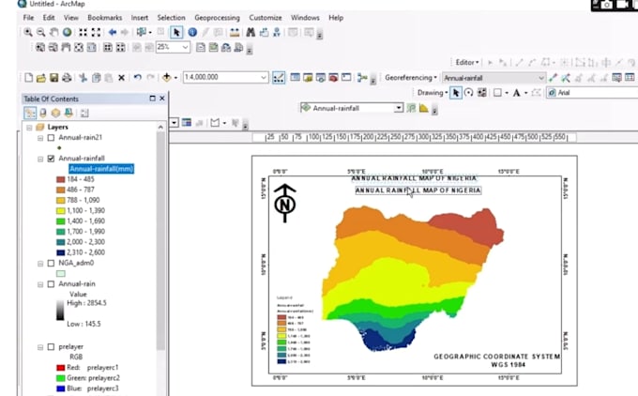The height and width of the screenshot is (396, 638).
Task: Open the Georeferencing layer dropdown
Action: coord(540,78)
